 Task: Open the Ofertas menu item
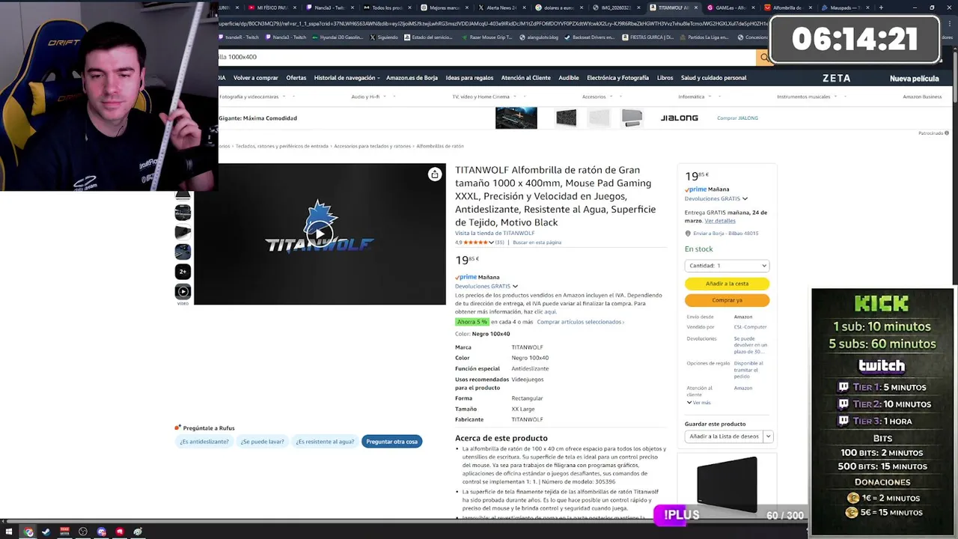click(x=296, y=78)
